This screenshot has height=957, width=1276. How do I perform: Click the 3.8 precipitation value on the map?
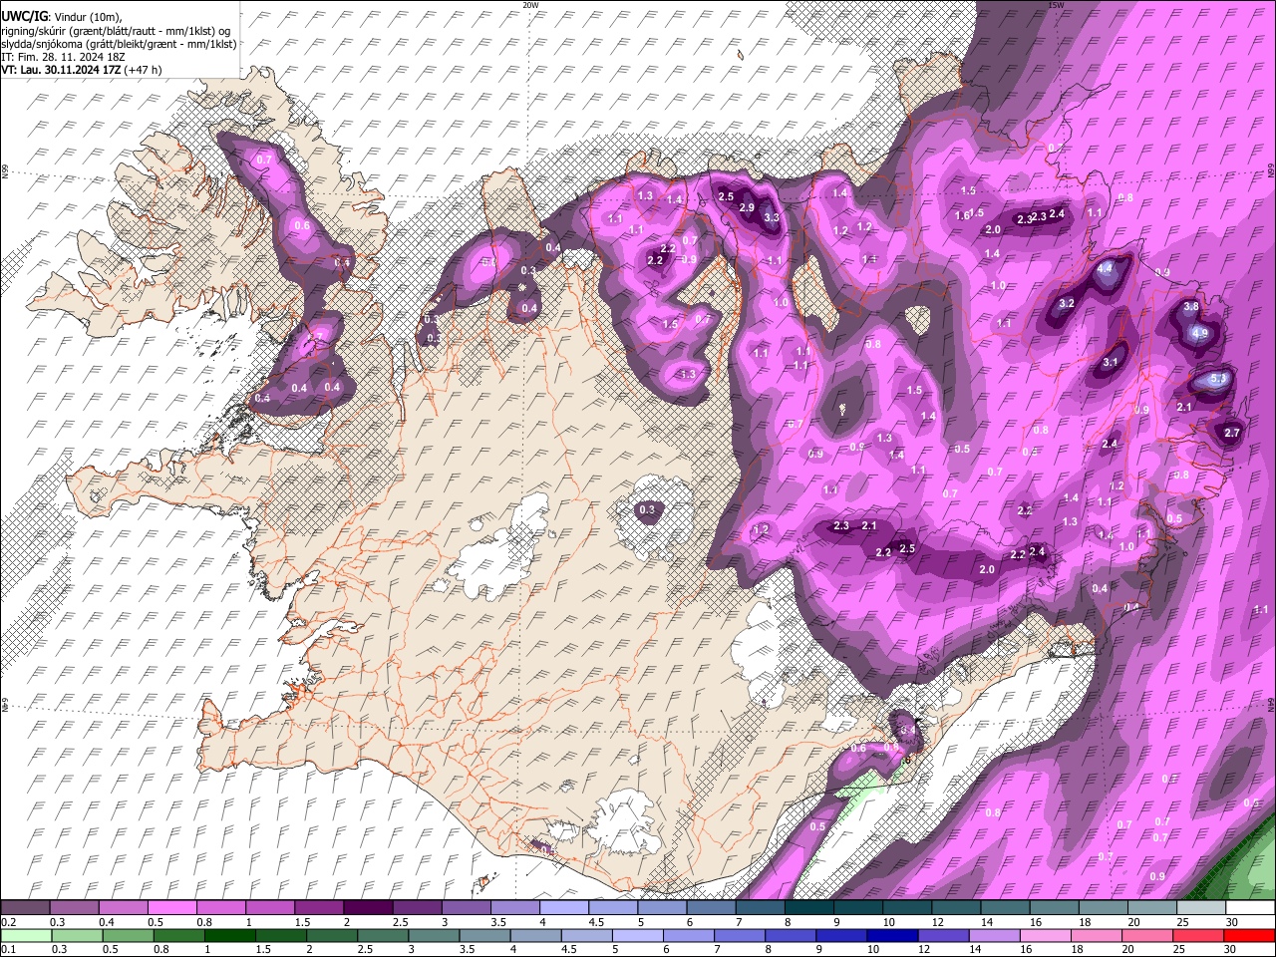click(x=1191, y=307)
